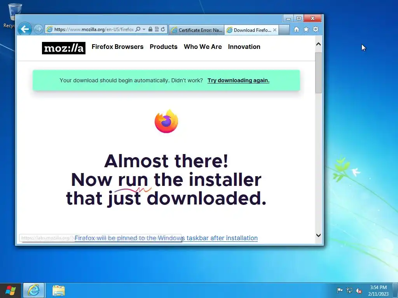Open Action Center flag tray icon
This screenshot has width=398, height=298.
340,290
